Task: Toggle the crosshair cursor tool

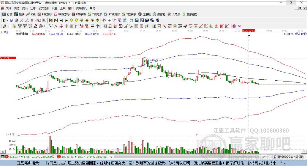Action: [109, 20]
